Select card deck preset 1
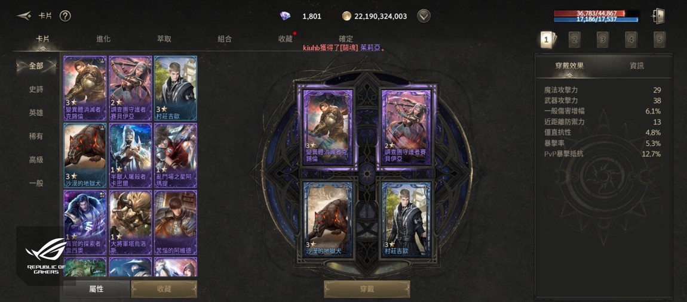This screenshot has height=302, width=687. pos(547,40)
